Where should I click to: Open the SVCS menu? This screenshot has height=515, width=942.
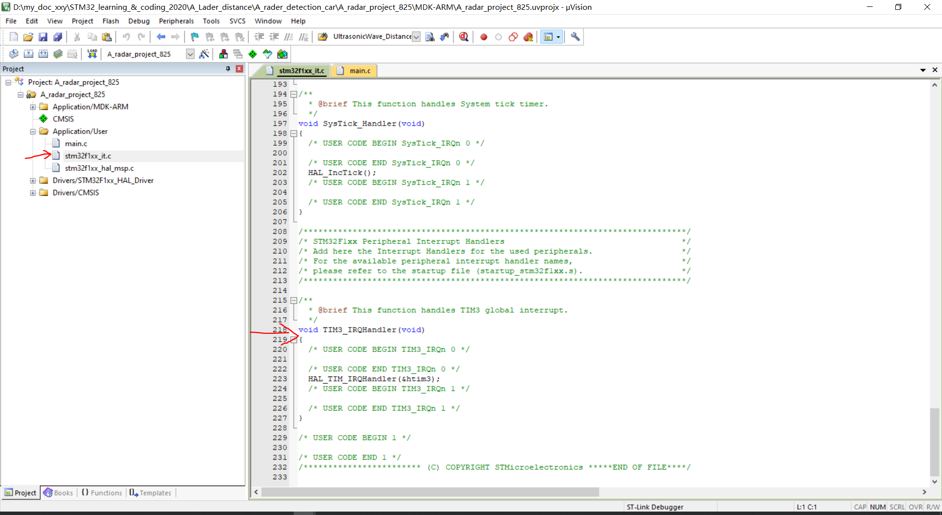pyautogui.click(x=237, y=21)
